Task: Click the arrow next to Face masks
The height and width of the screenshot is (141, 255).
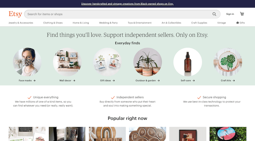Action: coord(34,81)
